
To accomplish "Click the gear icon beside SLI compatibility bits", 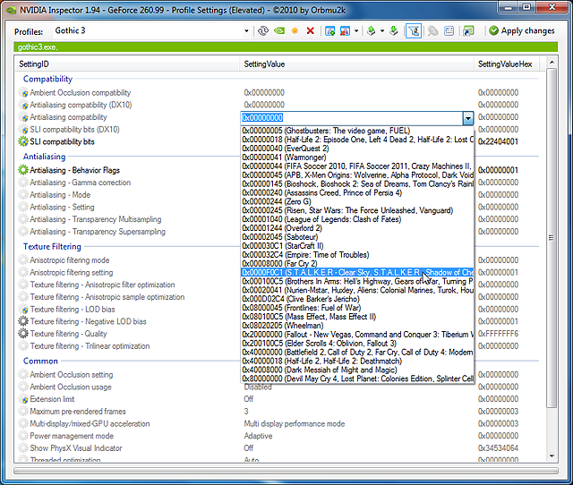I will [x=23, y=141].
